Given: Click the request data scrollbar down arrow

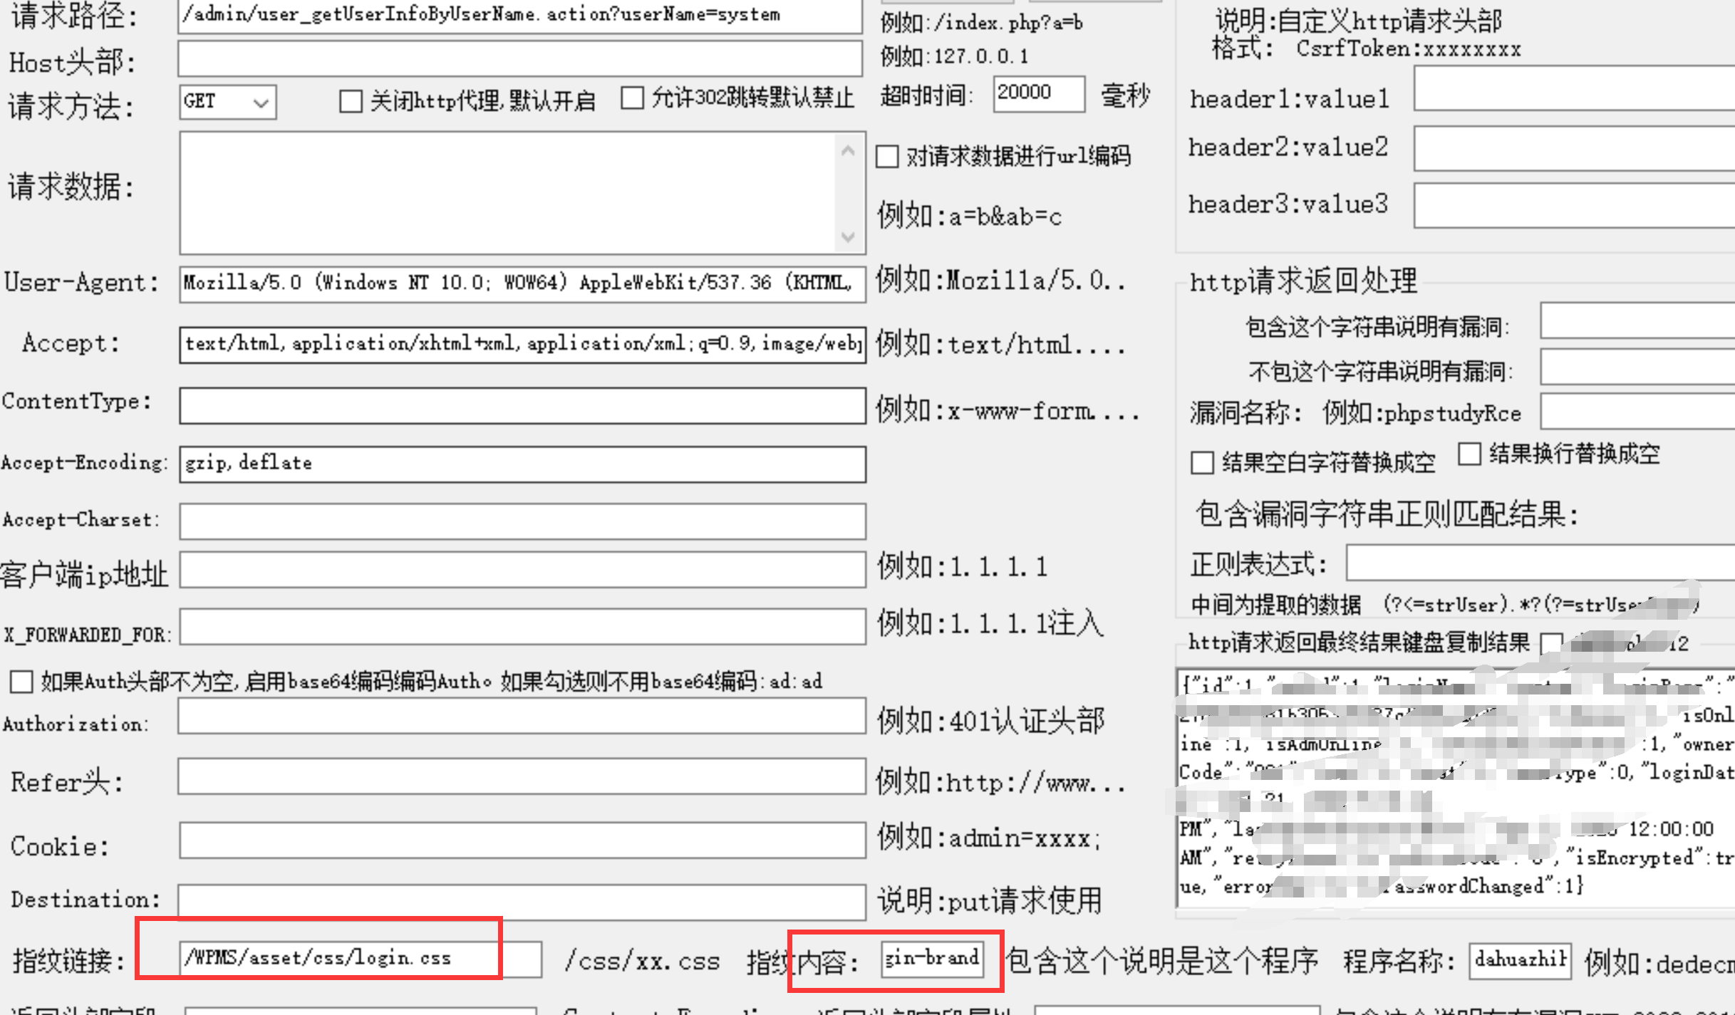Looking at the screenshot, I should [x=848, y=236].
